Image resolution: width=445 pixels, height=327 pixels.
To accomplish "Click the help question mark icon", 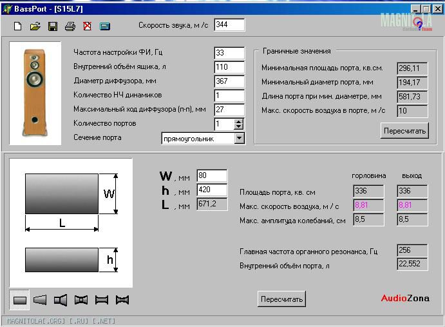I will click(419, 25).
